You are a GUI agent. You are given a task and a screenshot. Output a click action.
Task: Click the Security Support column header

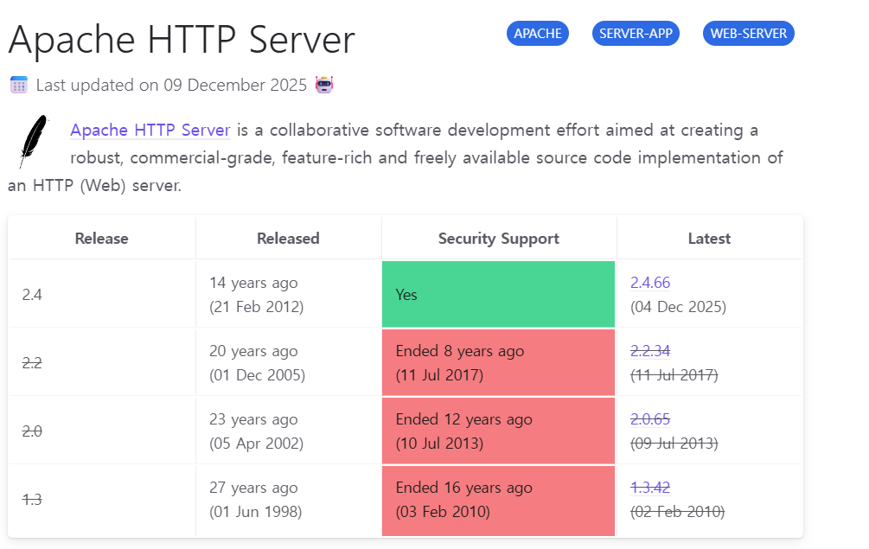pos(498,239)
